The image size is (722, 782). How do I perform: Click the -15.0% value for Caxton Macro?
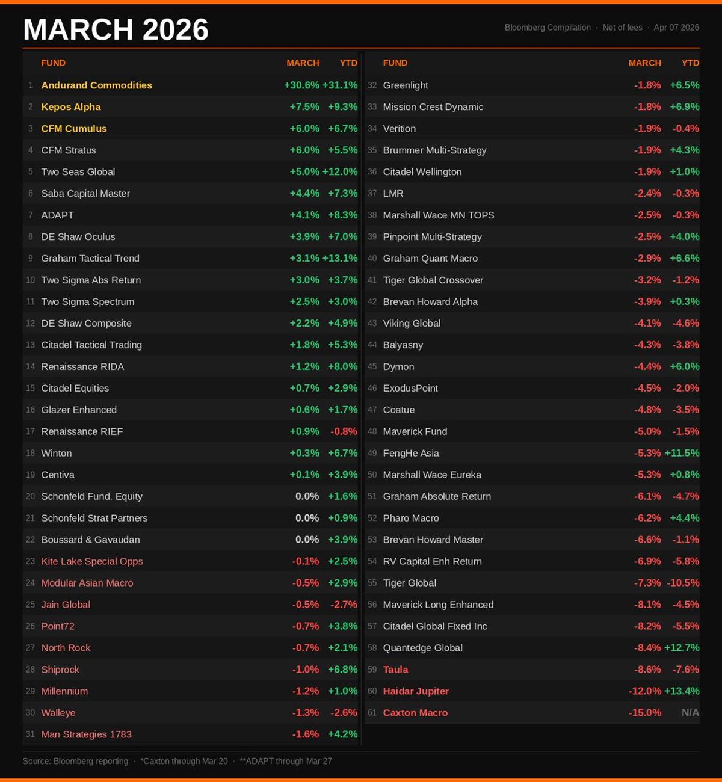click(x=644, y=712)
